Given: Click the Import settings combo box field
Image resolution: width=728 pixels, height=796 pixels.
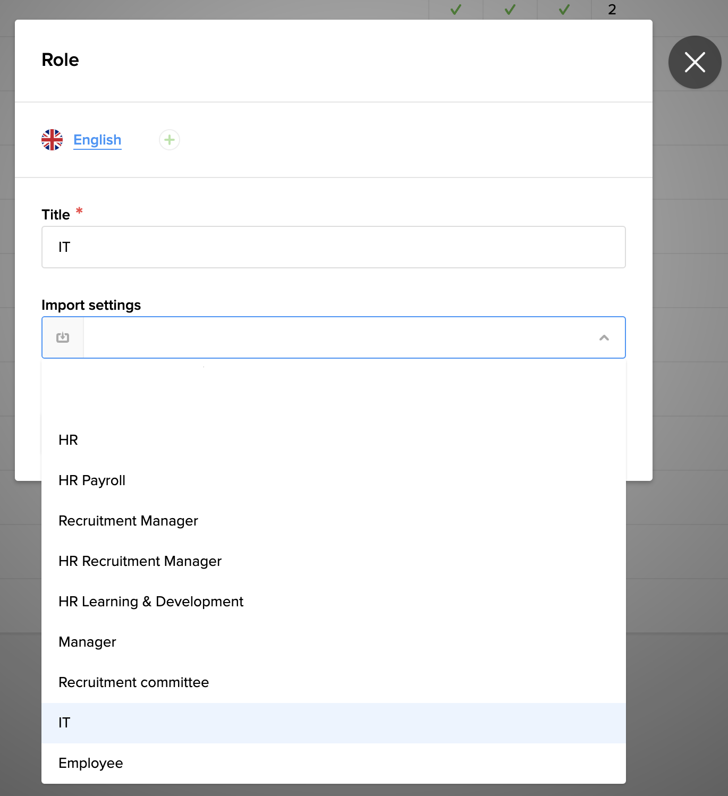Looking at the screenshot, I should coord(340,337).
